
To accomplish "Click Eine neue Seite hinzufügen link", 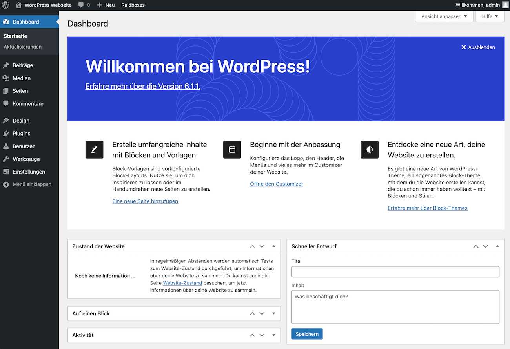I will point(145,201).
